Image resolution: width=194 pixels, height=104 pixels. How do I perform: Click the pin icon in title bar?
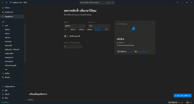tap(177, 2)
